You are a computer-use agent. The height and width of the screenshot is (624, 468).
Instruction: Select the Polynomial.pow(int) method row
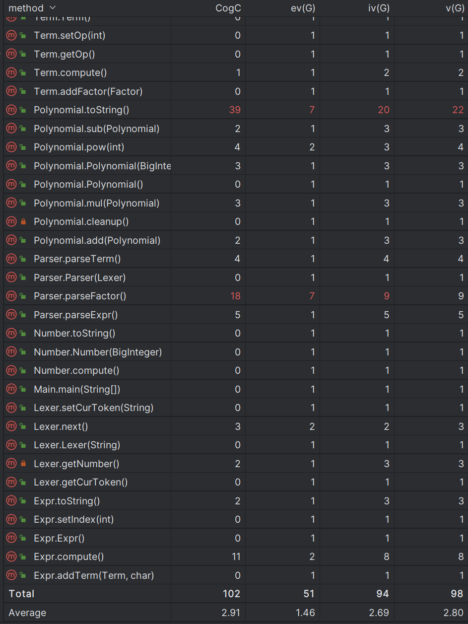tap(234, 147)
